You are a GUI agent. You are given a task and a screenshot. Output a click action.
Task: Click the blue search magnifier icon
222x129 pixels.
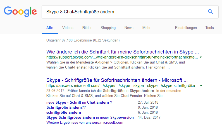(x=210, y=12)
